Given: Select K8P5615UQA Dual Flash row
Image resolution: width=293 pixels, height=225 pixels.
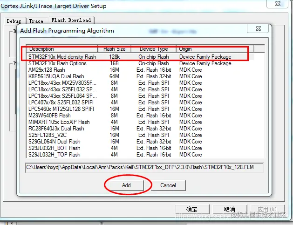Looking at the screenshot, I should [140, 76].
